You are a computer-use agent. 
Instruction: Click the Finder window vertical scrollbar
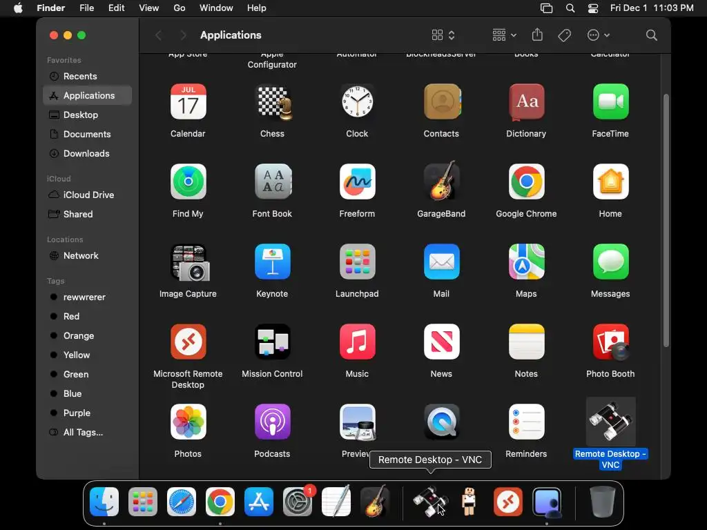[x=666, y=220]
